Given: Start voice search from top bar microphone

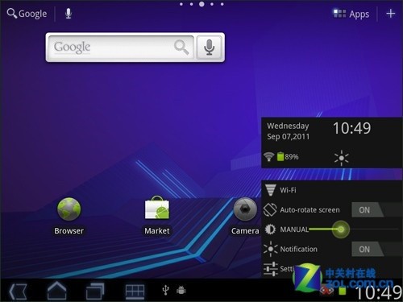Looking at the screenshot, I should coord(69,14).
